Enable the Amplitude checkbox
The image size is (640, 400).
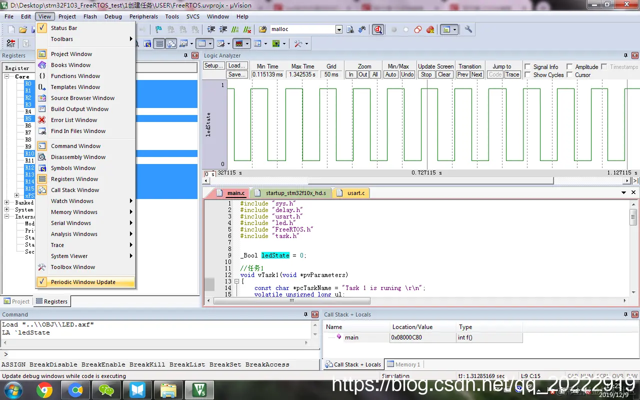pos(569,66)
